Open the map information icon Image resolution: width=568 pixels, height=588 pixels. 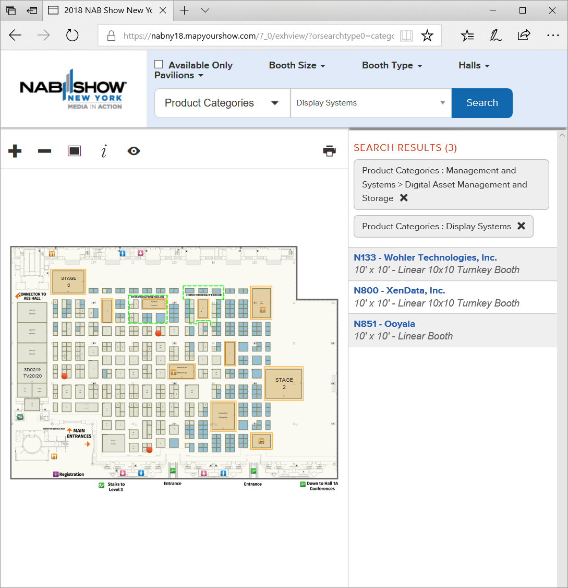pos(104,151)
